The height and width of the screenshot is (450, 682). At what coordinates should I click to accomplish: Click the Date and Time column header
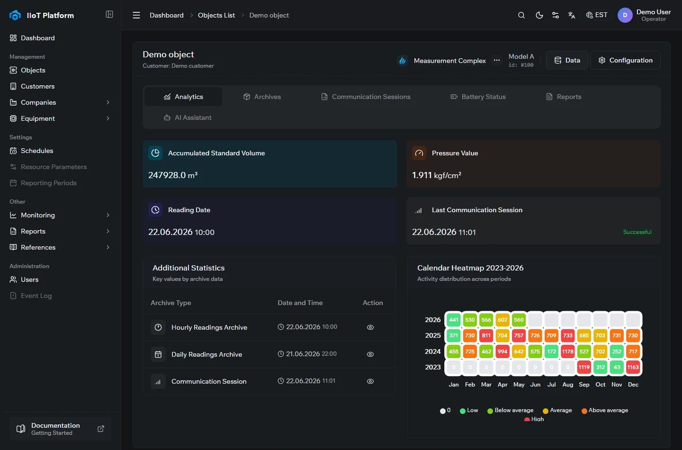(300, 303)
